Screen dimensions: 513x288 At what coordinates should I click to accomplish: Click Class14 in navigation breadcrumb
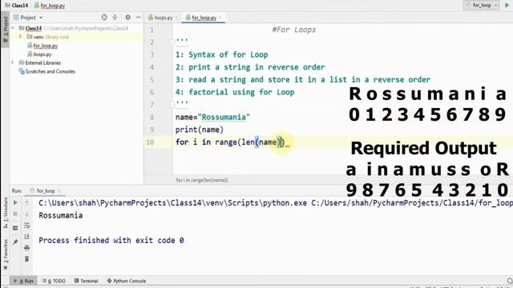click(x=16, y=6)
